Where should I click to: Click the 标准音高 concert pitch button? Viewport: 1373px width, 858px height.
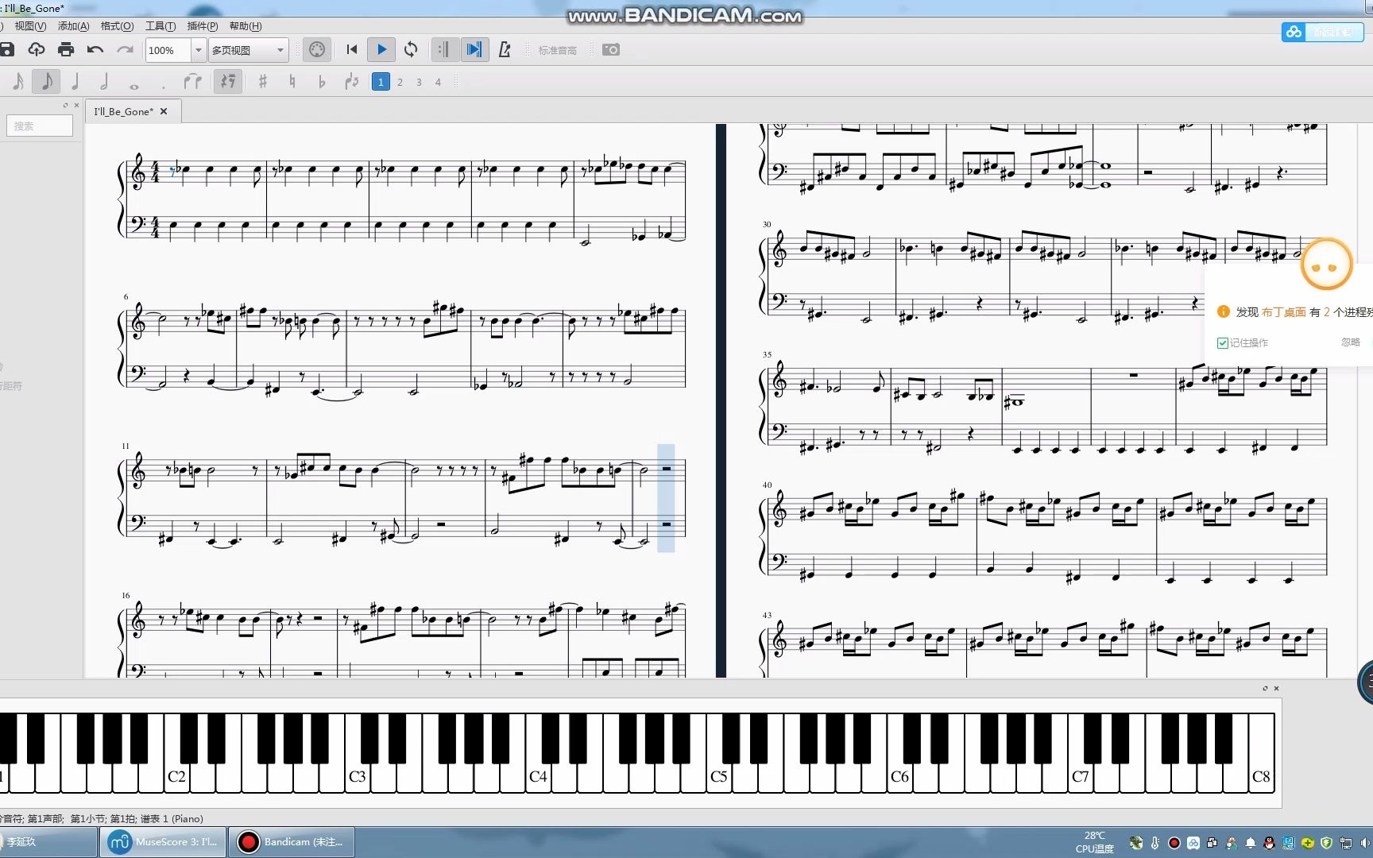[x=558, y=50]
